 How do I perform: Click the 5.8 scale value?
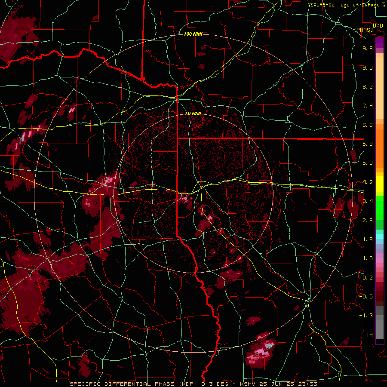pos(368,144)
